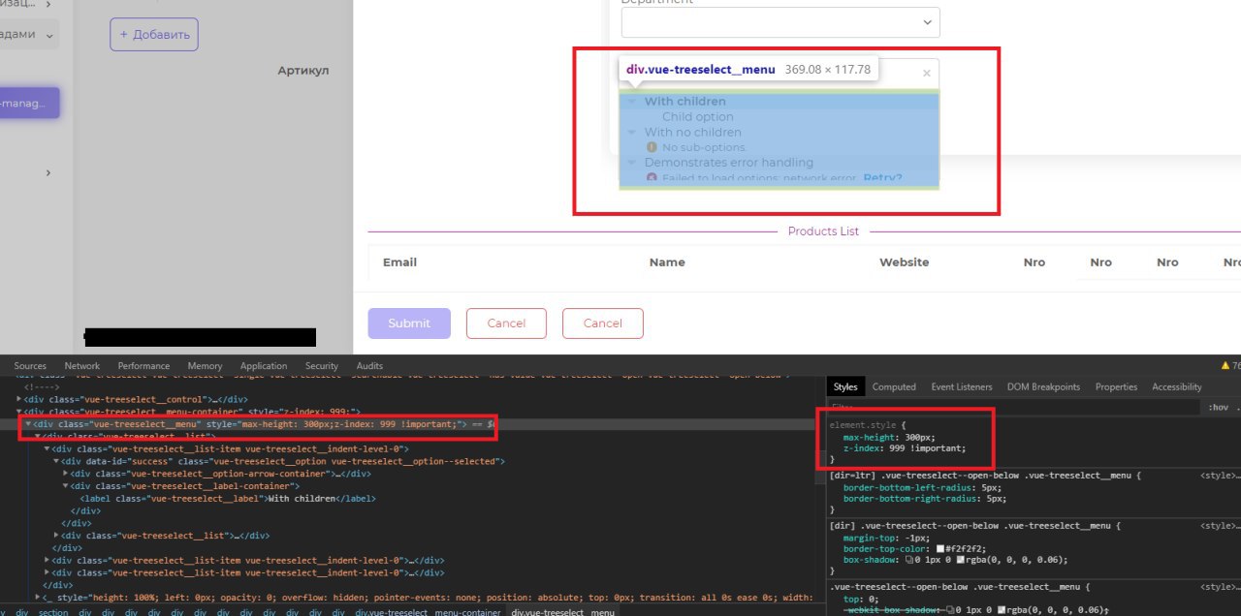Click the Website column header
The height and width of the screenshot is (616, 1241).
point(904,262)
